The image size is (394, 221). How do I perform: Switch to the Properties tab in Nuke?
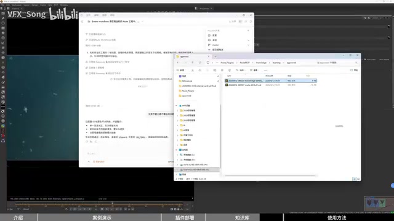click(x=204, y=9)
